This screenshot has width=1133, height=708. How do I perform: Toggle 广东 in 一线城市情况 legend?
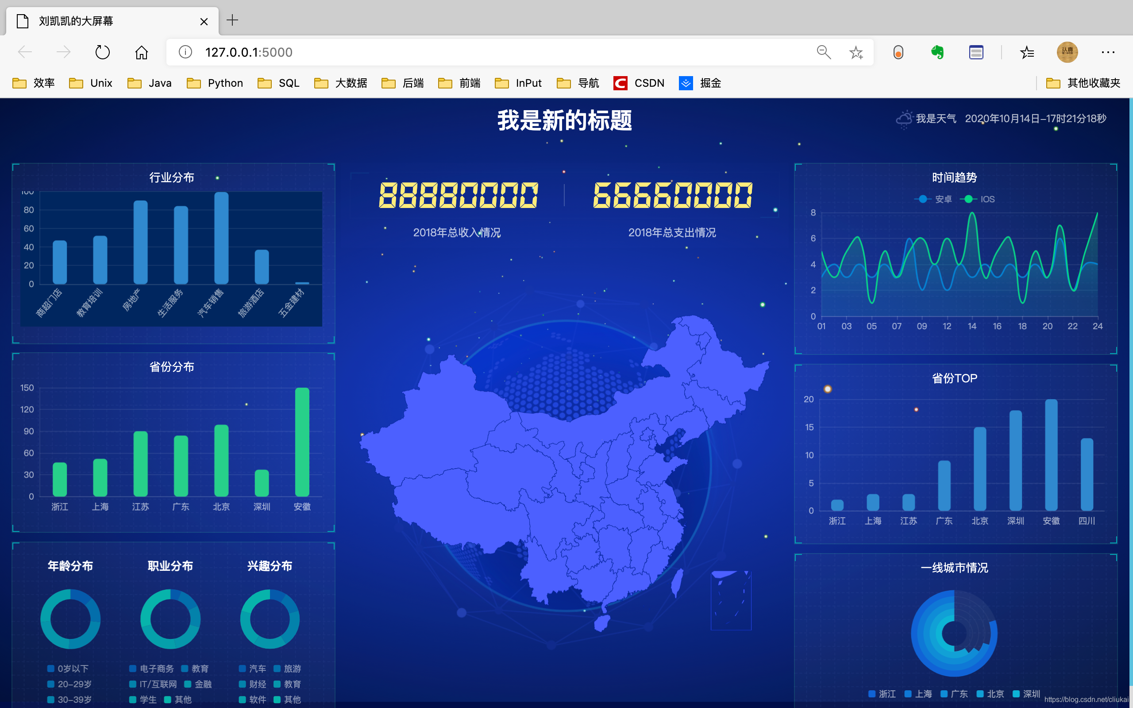[954, 694]
